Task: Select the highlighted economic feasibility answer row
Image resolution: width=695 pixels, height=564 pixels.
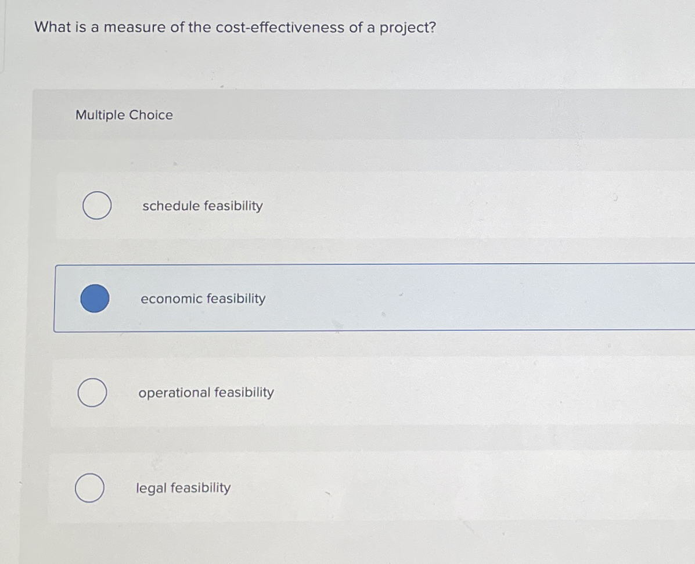Action: pos(348,299)
